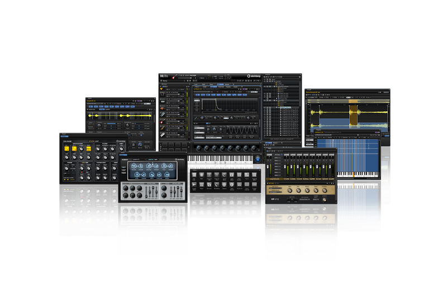Click the fifth knob on the VST Amp tan panel
447x299 pixels.
coord(325,191)
